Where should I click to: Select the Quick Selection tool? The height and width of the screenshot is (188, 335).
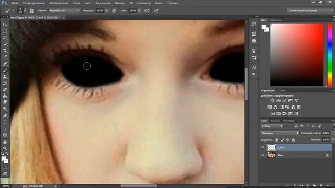point(5,44)
